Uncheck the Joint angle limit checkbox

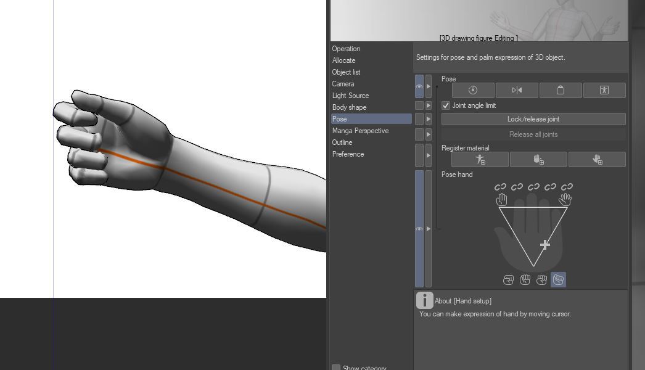(445, 105)
